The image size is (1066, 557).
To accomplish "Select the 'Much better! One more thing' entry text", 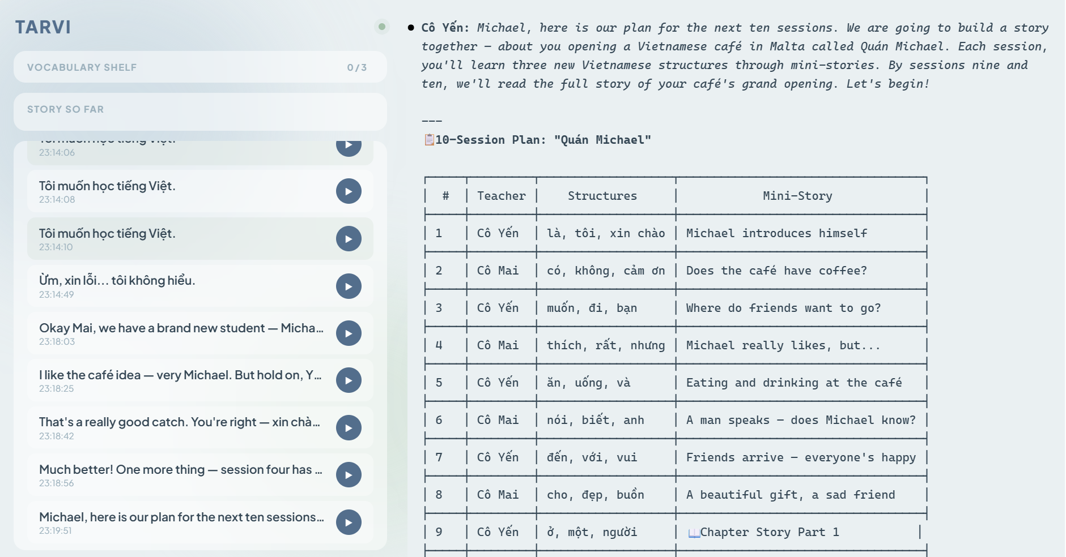I will coord(180,470).
